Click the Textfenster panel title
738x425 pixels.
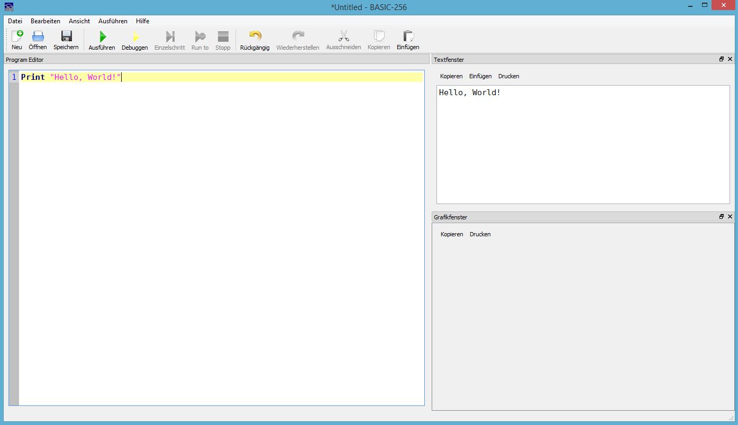point(449,60)
